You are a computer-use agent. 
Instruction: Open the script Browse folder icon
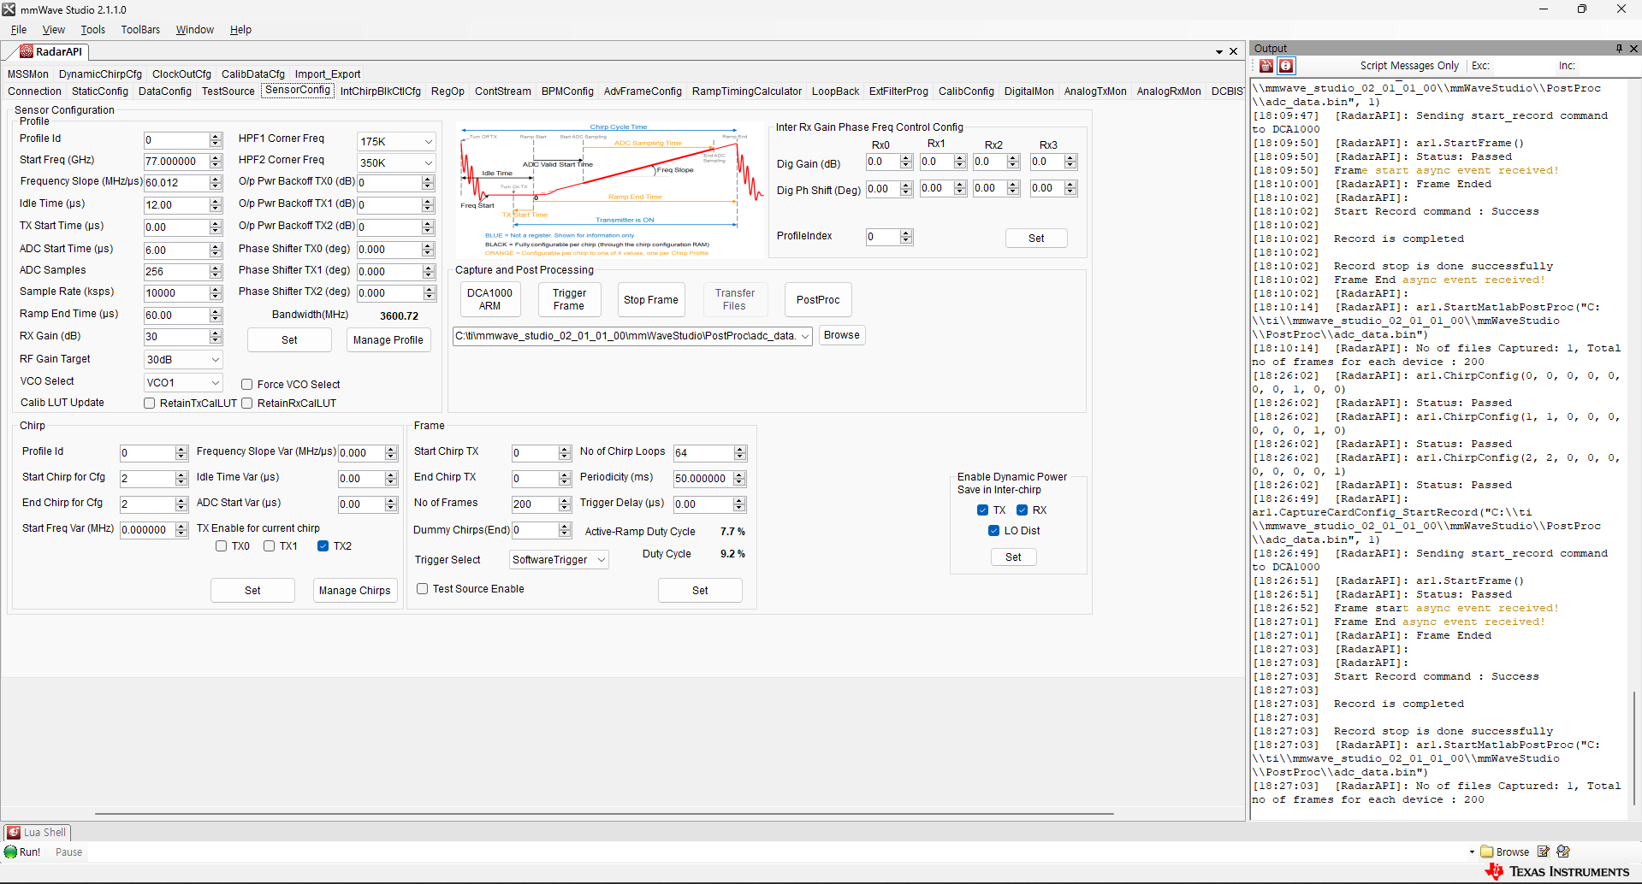point(1487,852)
